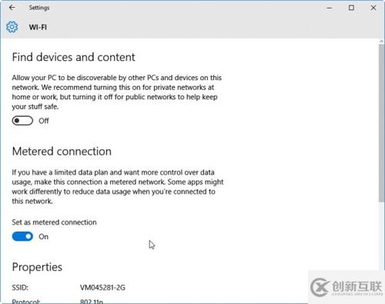Close the Settings window
This screenshot has height=304, width=385.
coord(373,8)
